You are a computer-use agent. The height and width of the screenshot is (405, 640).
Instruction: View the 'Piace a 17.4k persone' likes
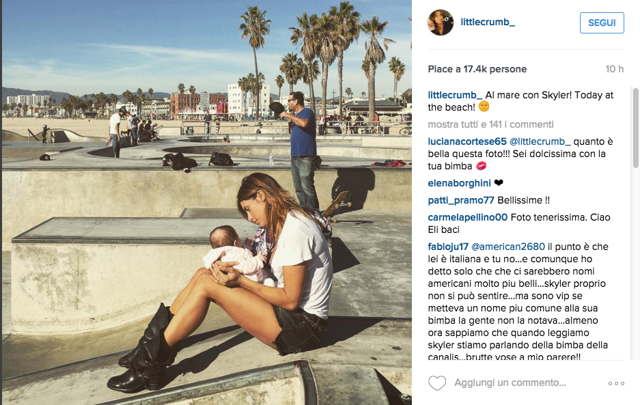click(x=477, y=69)
